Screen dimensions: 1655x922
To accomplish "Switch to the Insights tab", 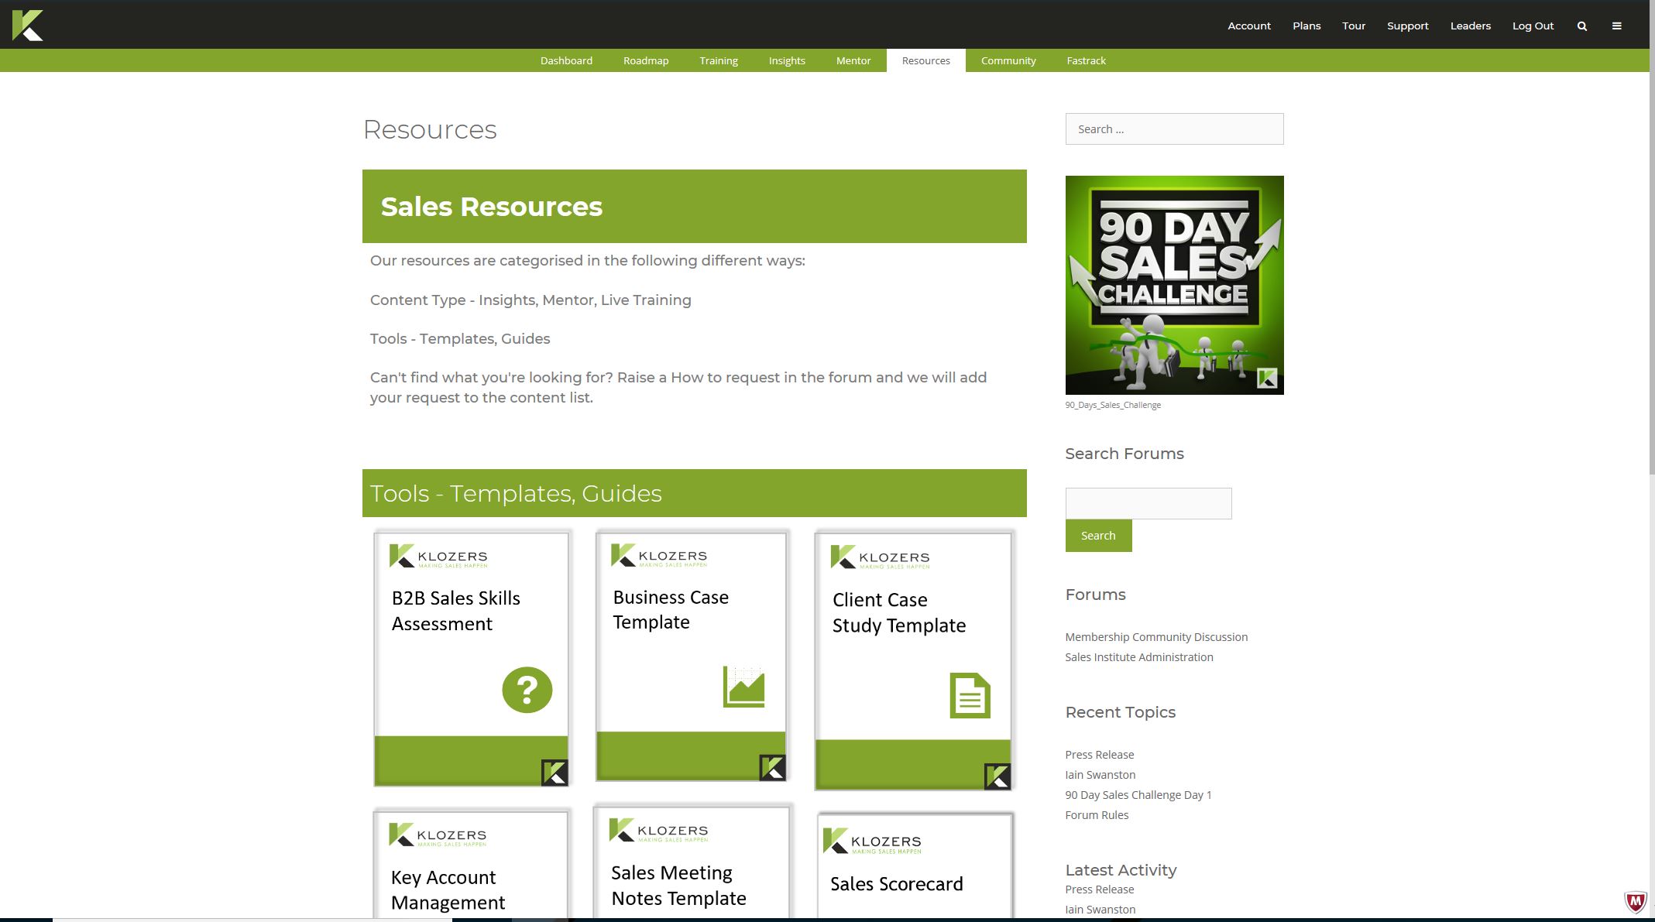I will coord(787,60).
